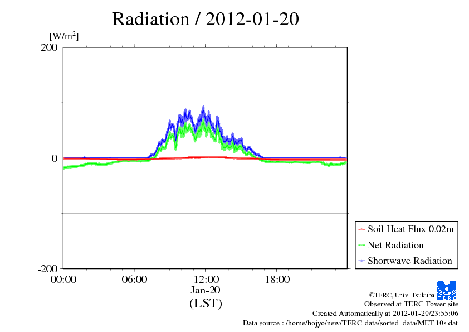Click the '(LST)' axis label
The image size is (469, 332).
click(x=206, y=303)
